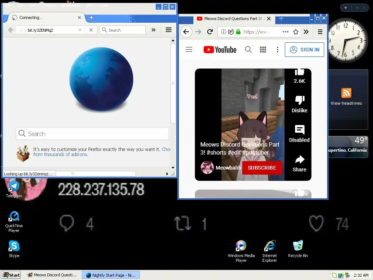The image size is (373, 280).
Task: Subscribe to Meowbahh channel
Action: [262, 168]
